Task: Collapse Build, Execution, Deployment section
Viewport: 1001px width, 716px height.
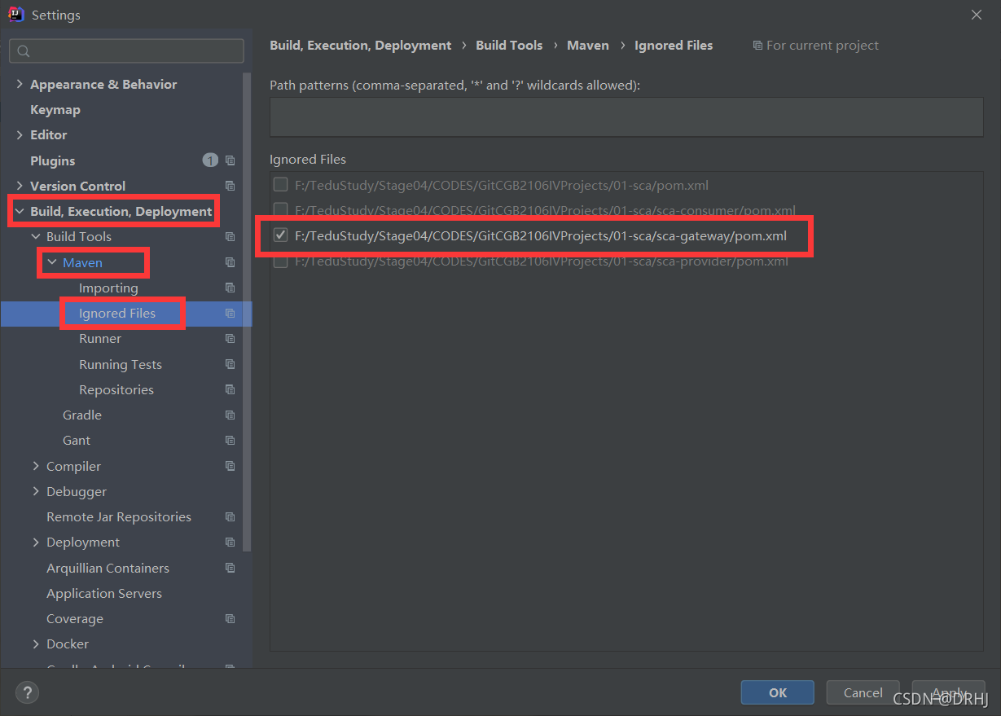Action: [20, 212]
